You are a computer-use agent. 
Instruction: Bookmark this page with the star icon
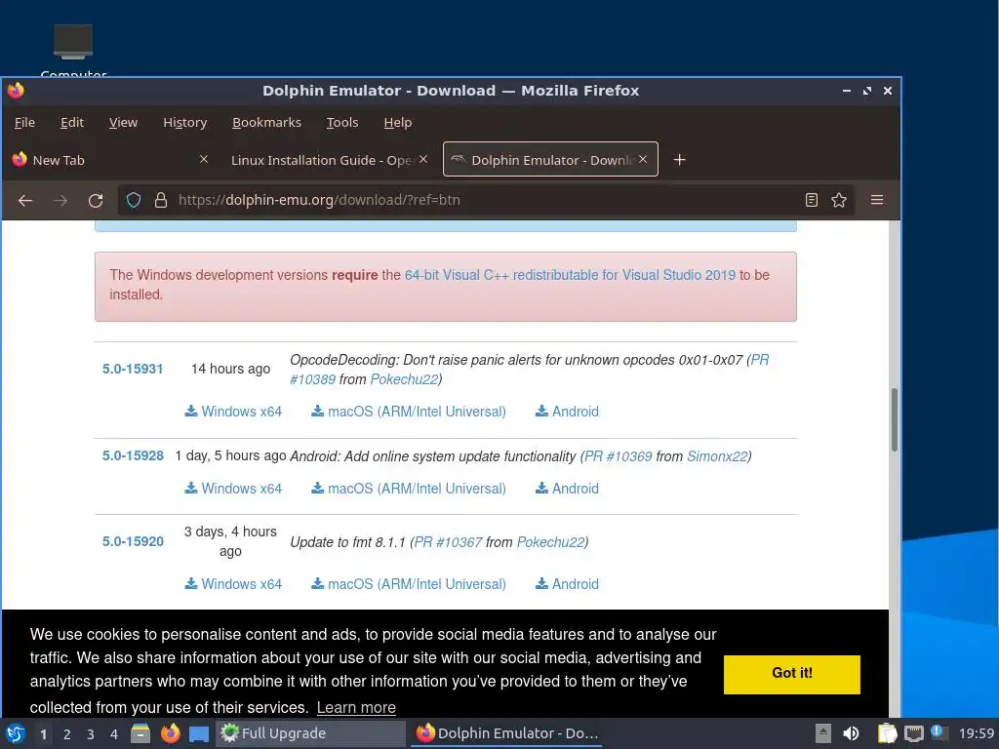(839, 200)
